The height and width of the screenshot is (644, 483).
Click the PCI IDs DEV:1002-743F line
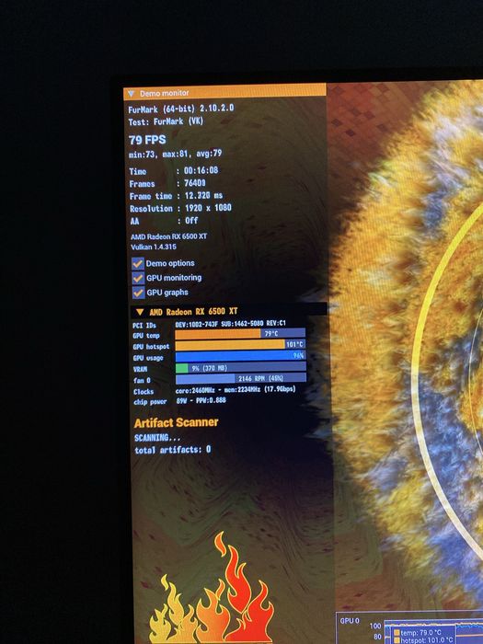(210, 324)
